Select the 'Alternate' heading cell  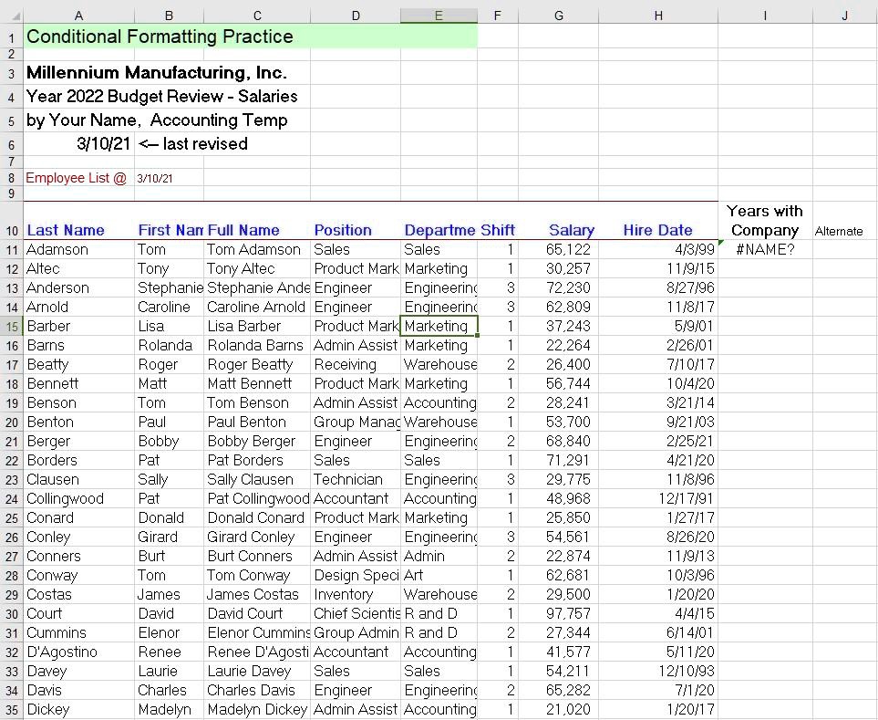[x=839, y=231]
